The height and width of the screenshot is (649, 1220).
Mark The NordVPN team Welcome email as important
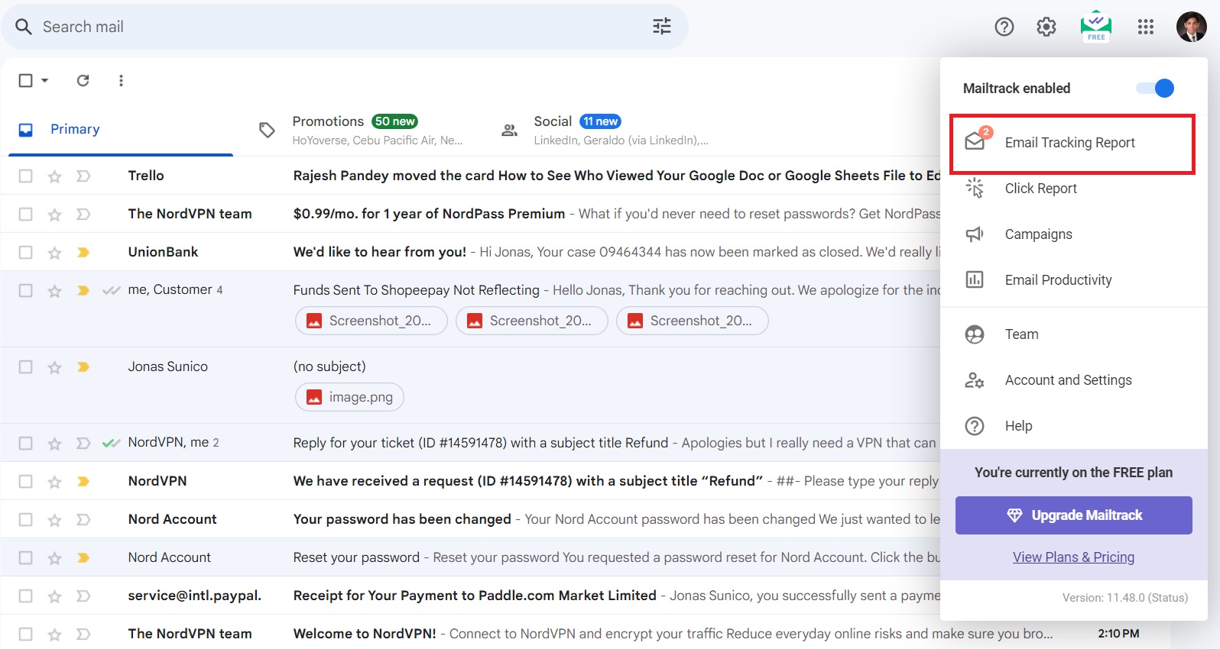[x=83, y=634]
